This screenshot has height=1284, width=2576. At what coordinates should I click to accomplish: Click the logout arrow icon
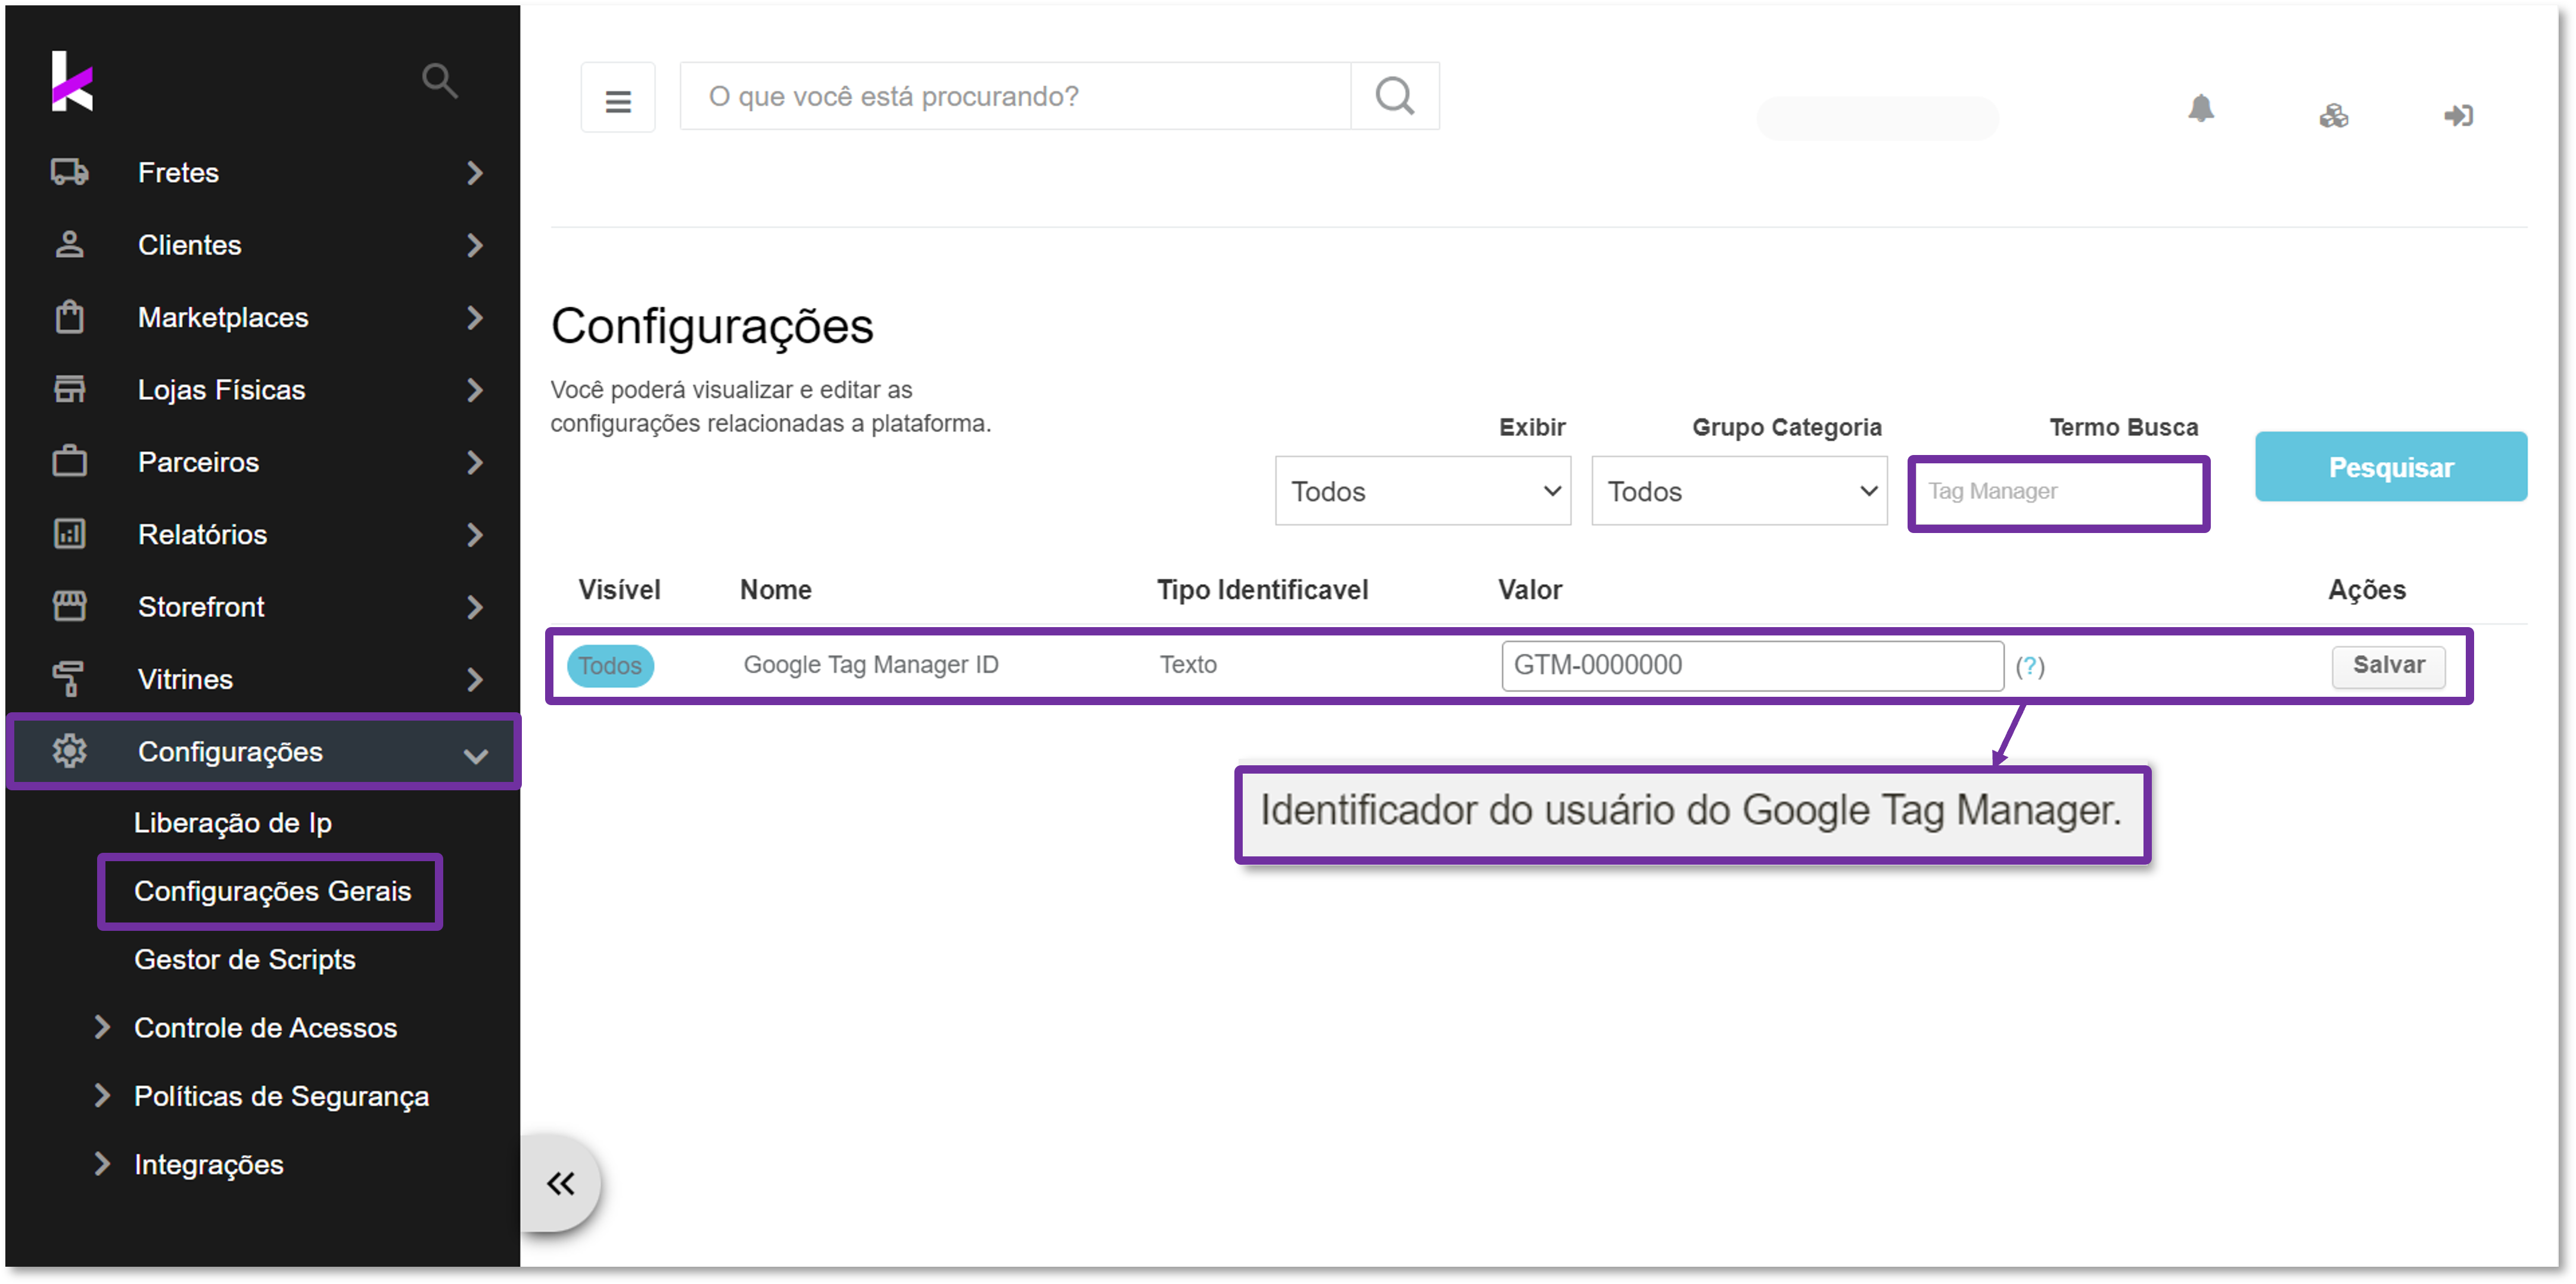point(2459,116)
